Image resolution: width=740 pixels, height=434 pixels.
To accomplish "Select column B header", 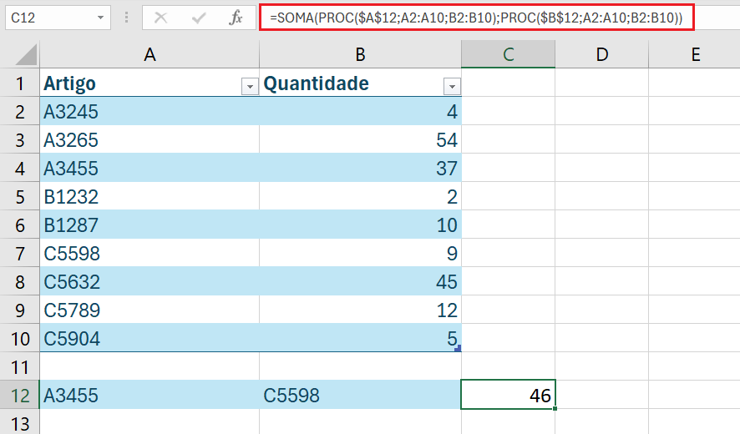I will (360, 54).
